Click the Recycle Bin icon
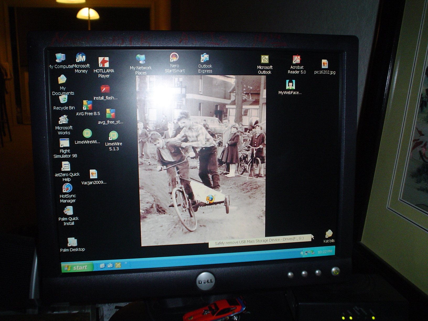 [64, 103]
